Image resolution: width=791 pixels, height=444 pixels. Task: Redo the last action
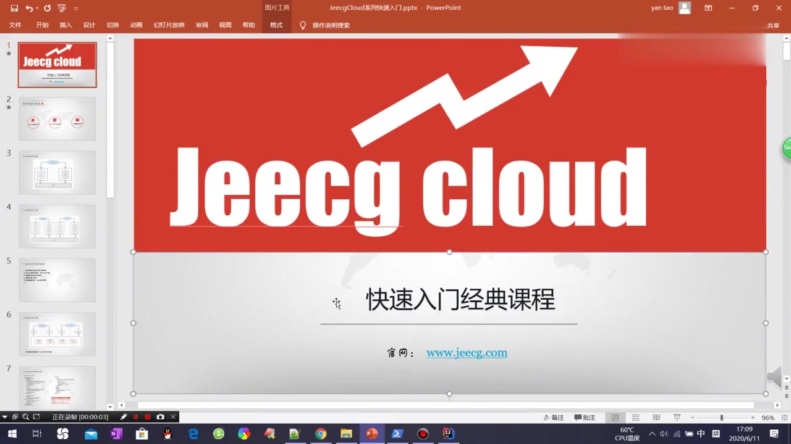48,8
